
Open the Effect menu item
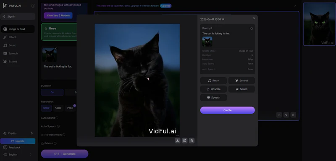(18, 37)
